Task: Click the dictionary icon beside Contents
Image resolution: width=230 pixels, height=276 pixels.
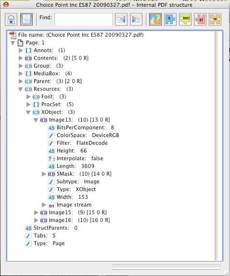Action: (28, 58)
